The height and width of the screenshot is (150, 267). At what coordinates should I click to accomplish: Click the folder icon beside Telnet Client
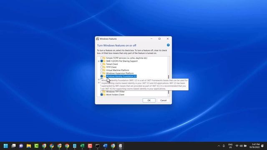104,64
